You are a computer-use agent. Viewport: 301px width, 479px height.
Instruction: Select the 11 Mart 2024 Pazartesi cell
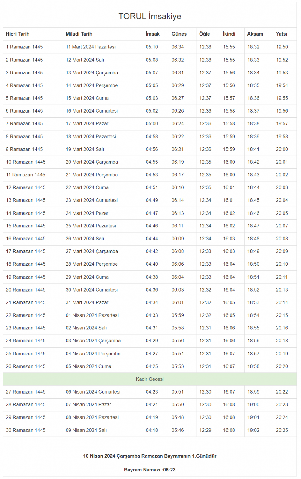91,47
